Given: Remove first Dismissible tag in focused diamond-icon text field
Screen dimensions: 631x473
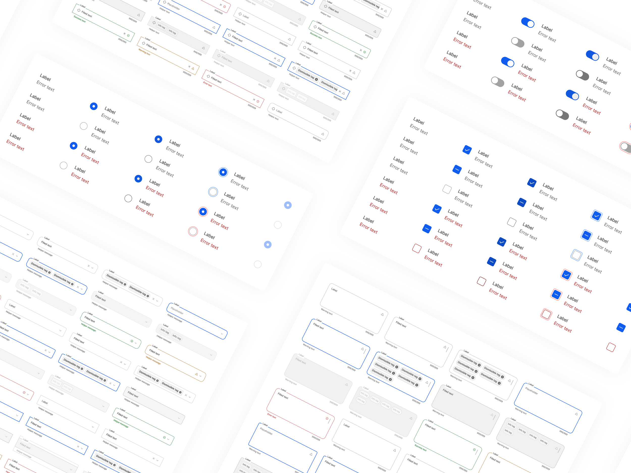Looking at the screenshot, I should pos(316,79).
